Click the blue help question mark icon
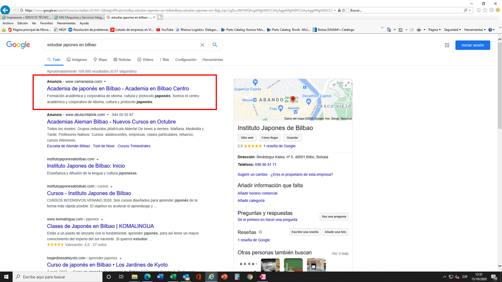Viewport: 502px width, 282px height. (x=491, y=30)
